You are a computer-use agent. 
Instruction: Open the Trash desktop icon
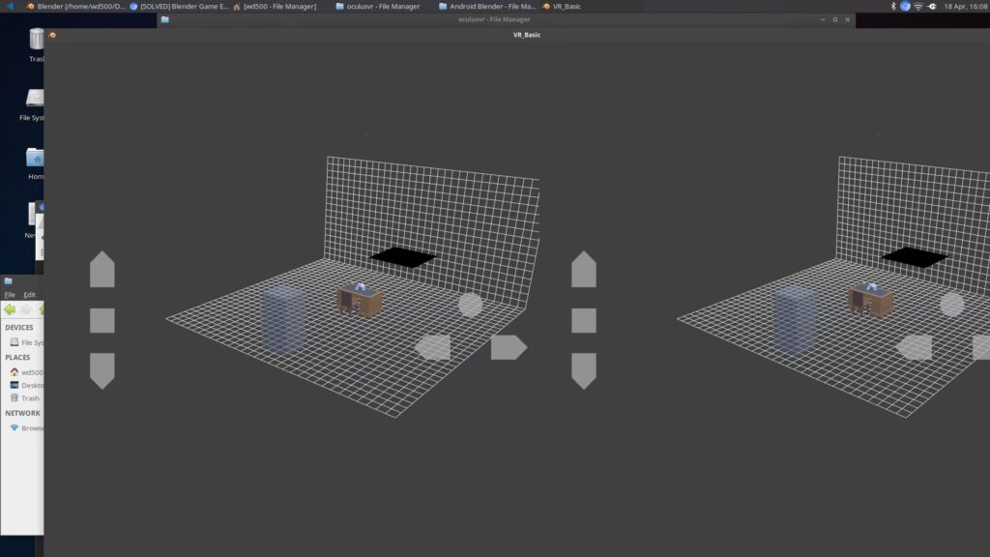tap(37, 44)
